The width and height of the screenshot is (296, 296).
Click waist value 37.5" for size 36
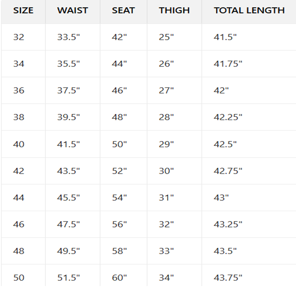[68, 90]
